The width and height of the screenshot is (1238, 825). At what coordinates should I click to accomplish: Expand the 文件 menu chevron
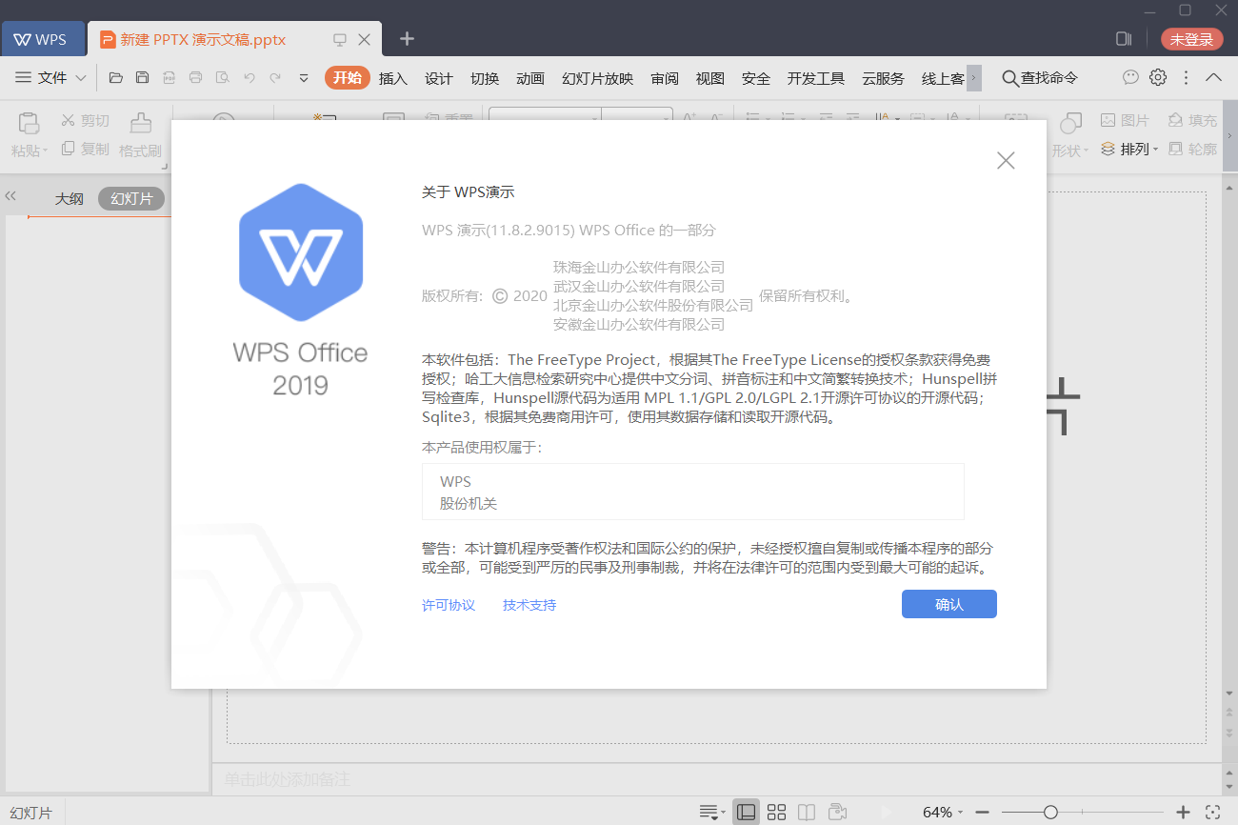tap(82, 78)
